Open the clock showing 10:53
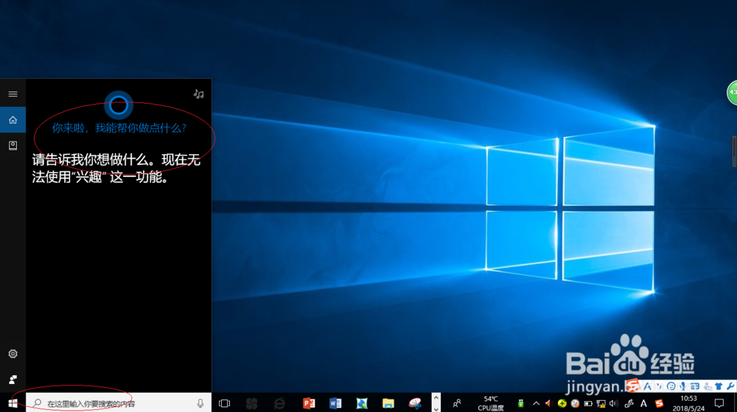The image size is (737, 412). pyautogui.click(x=688, y=403)
